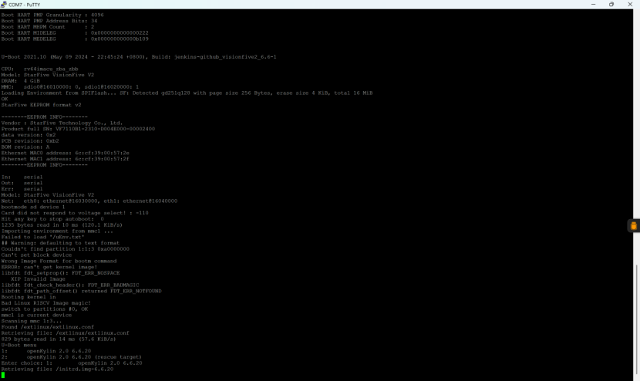Click the 'Enter choice: 1:' line
Viewport: 640px width, 381px height.
click(x=72, y=363)
